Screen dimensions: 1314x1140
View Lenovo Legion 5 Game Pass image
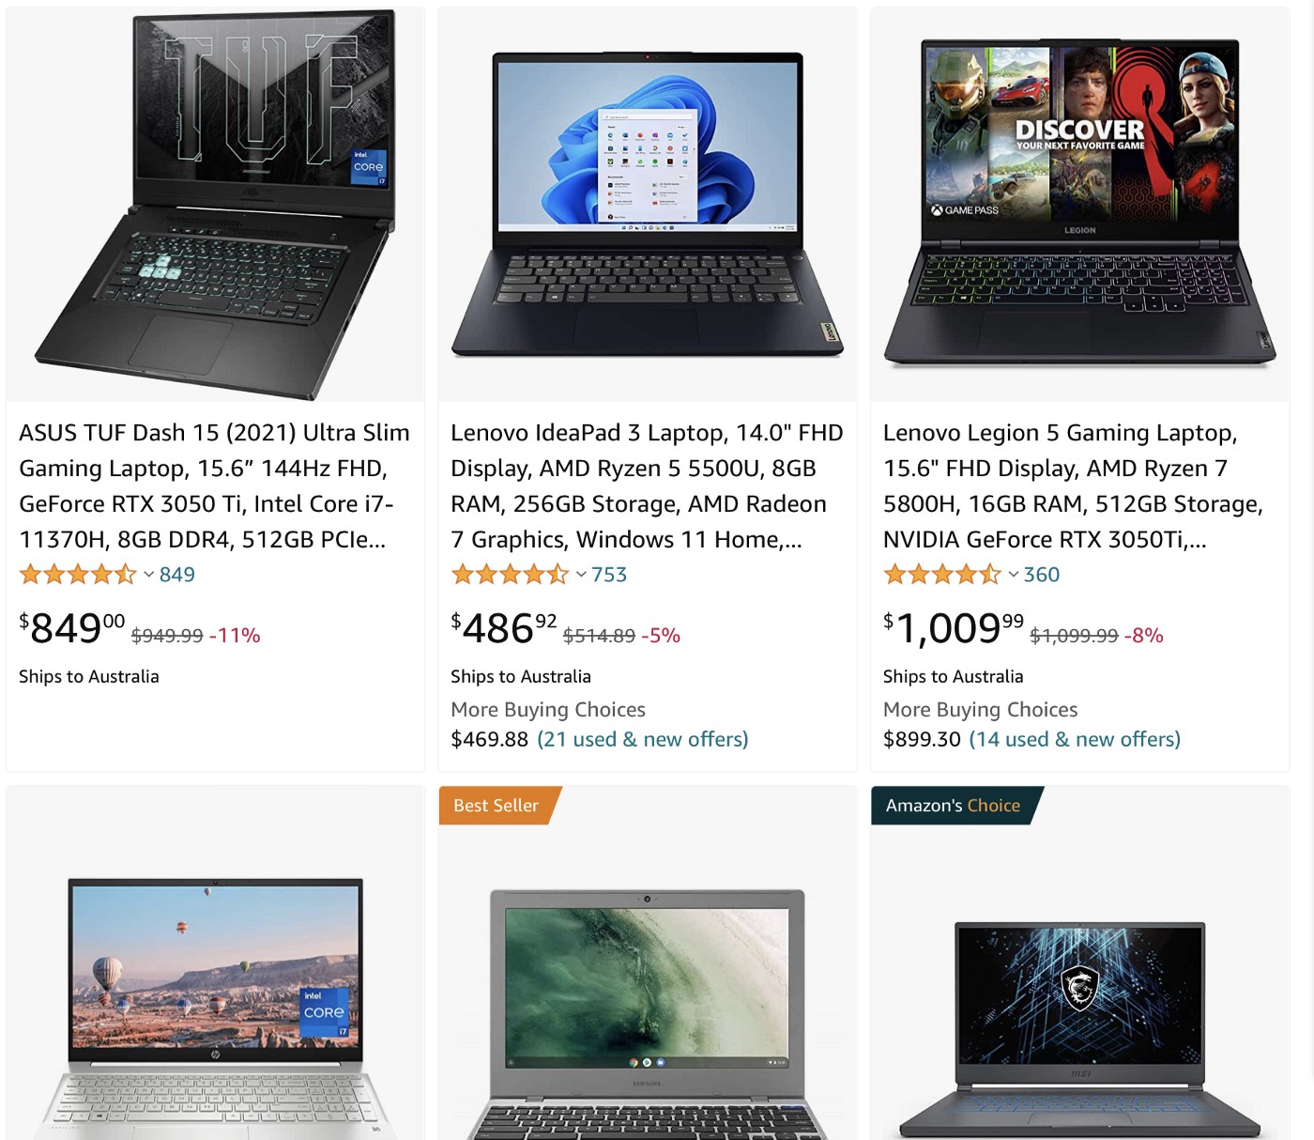tap(1079, 202)
